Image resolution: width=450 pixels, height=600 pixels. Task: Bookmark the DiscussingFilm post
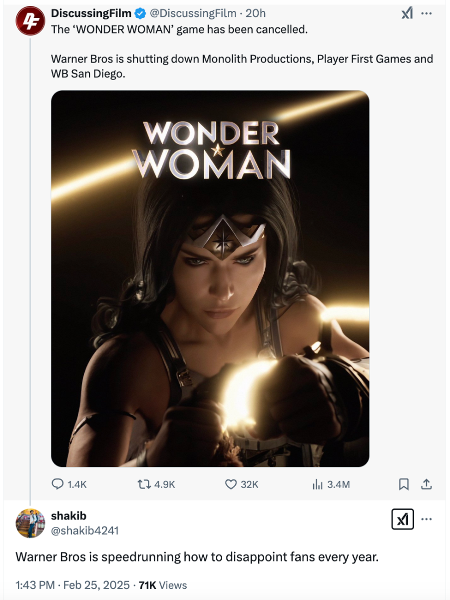coord(404,484)
